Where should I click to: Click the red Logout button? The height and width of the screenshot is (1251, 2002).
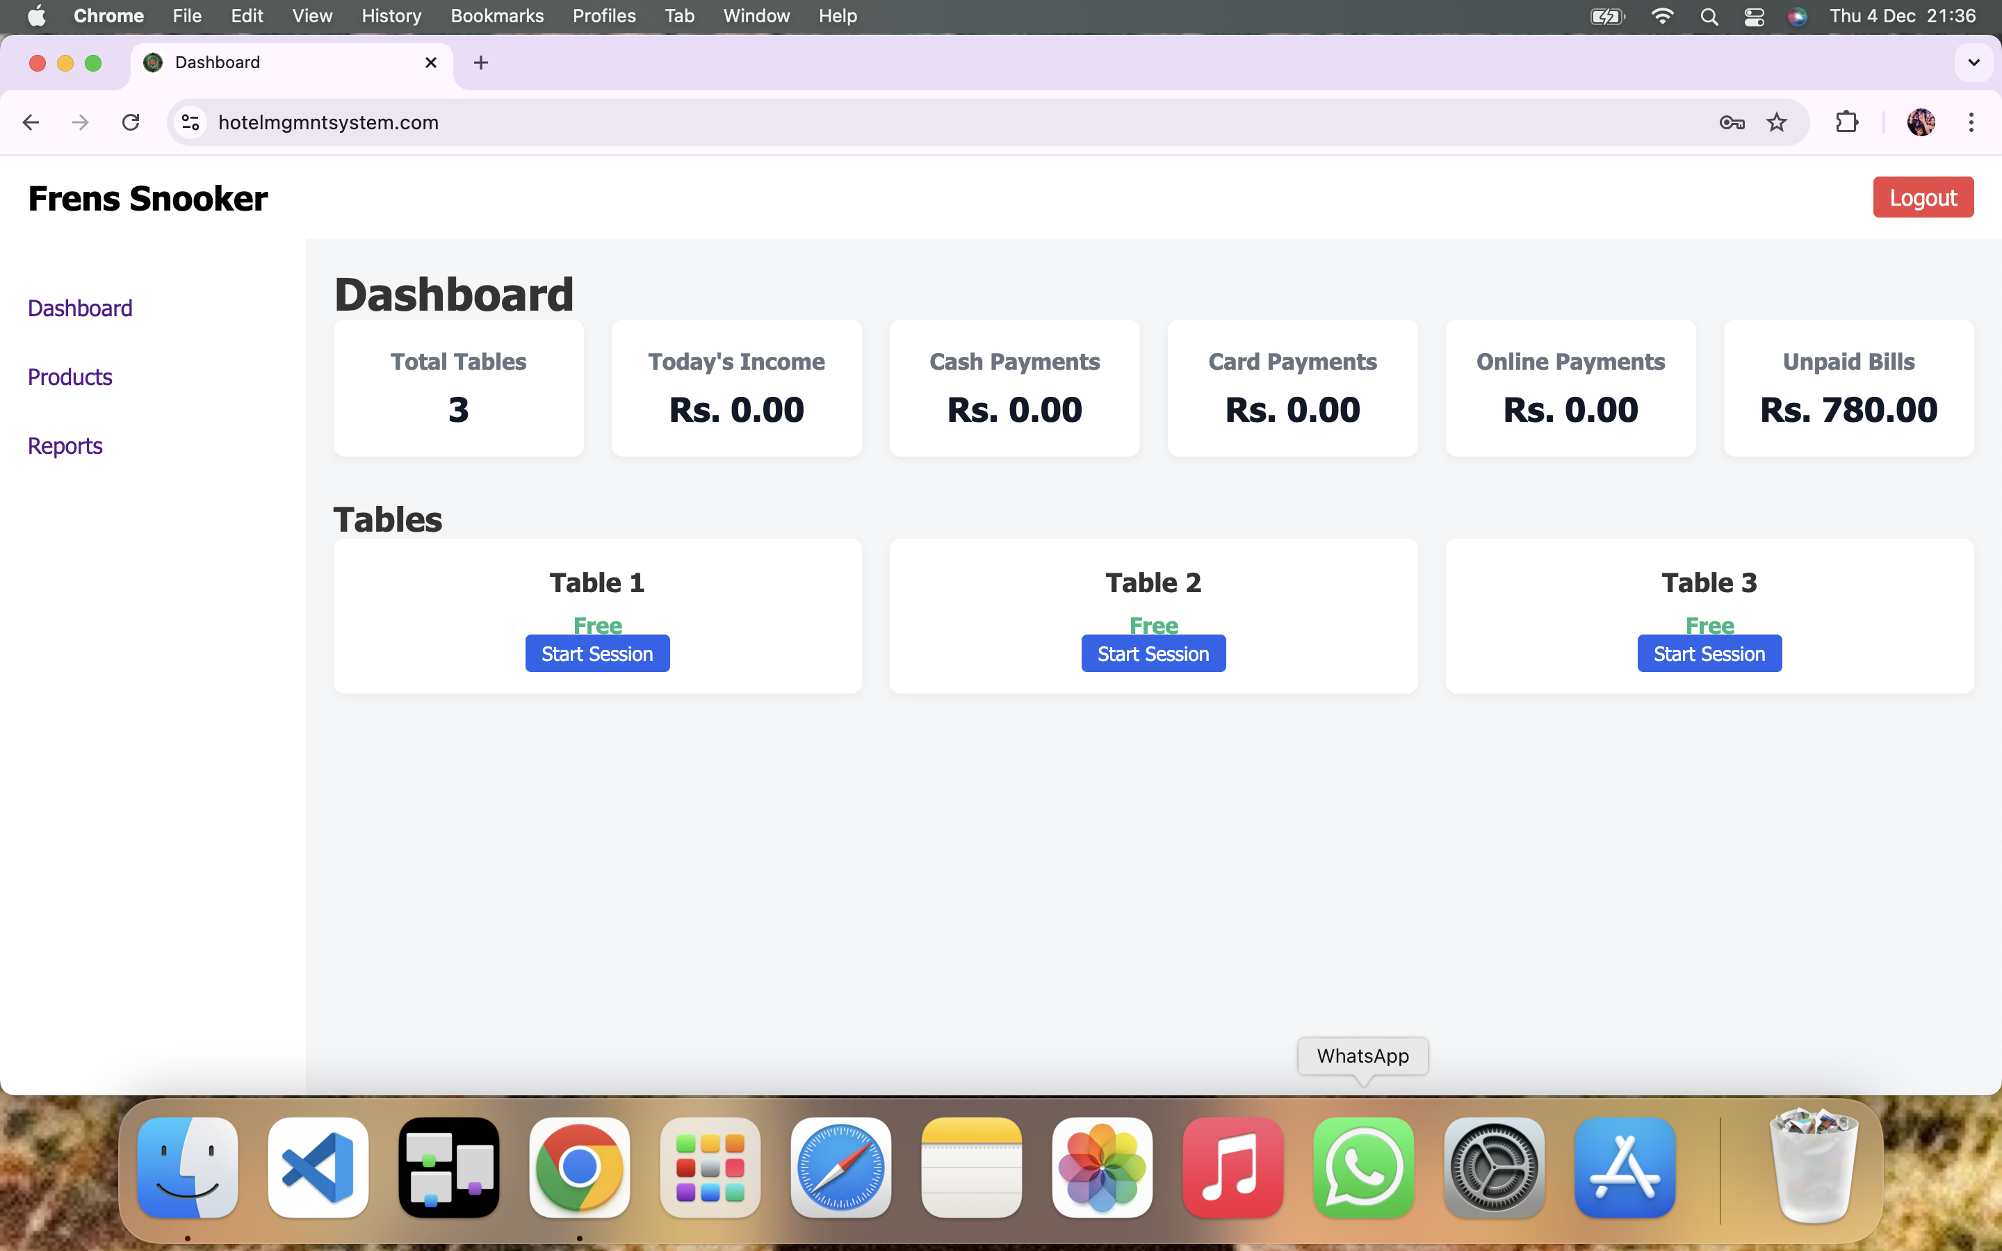pyautogui.click(x=1923, y=198)
